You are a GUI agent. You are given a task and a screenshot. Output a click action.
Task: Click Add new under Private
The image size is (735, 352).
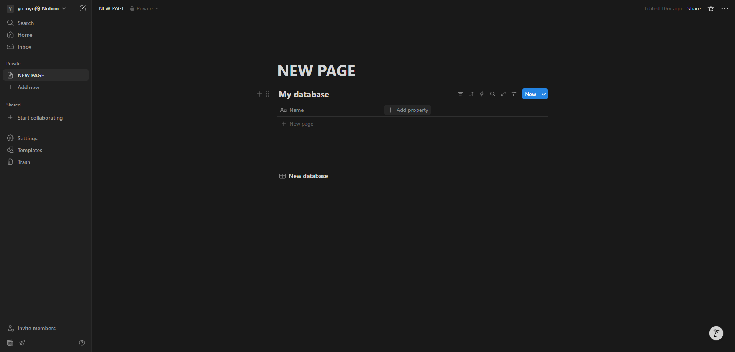(46, 87)
